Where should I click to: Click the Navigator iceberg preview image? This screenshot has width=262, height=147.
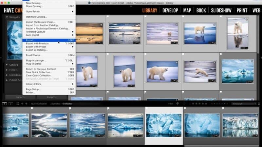pyautogui.click(x=15, y=40)
